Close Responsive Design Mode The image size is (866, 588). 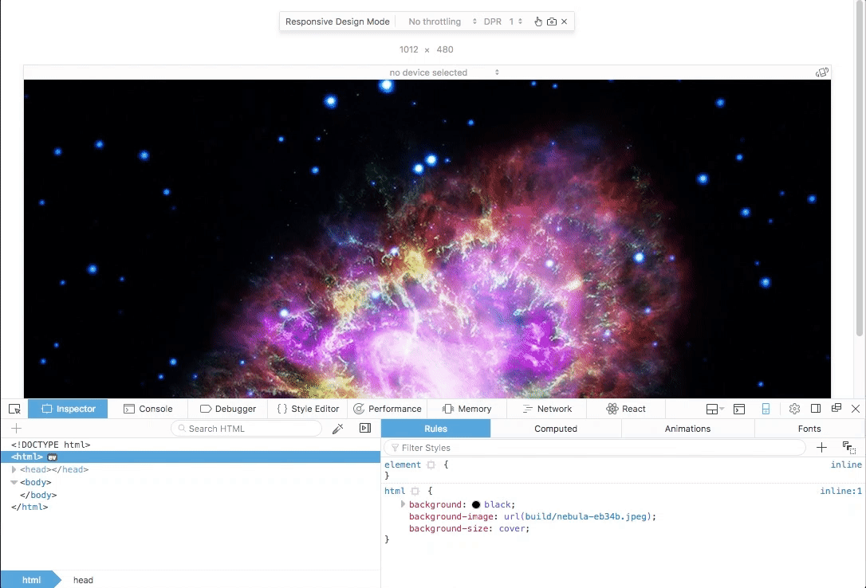click(564, 22)
